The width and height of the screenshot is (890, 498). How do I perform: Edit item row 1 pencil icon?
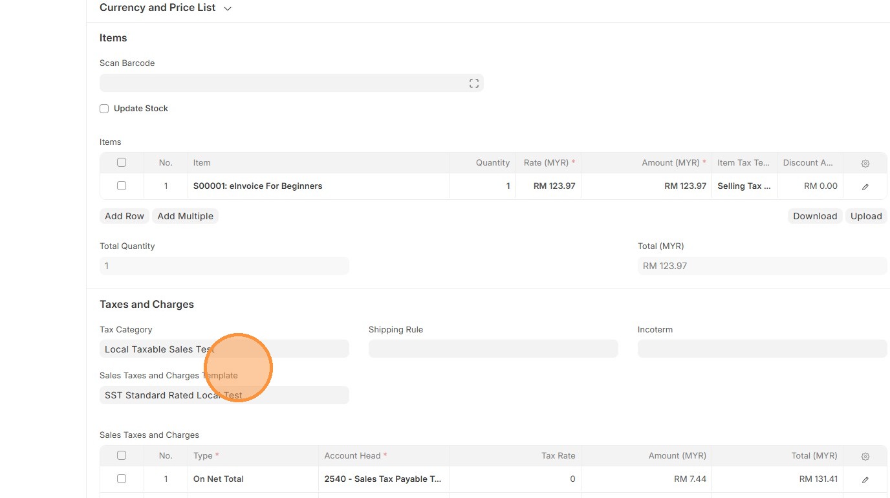865,186
